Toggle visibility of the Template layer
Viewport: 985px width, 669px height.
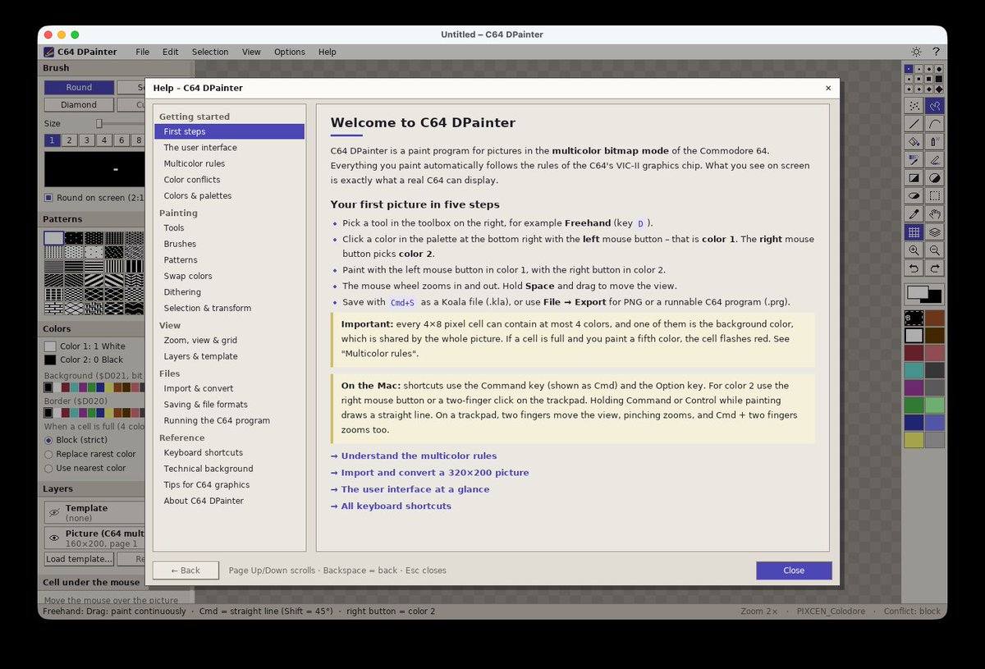click(x=54, y=513)
